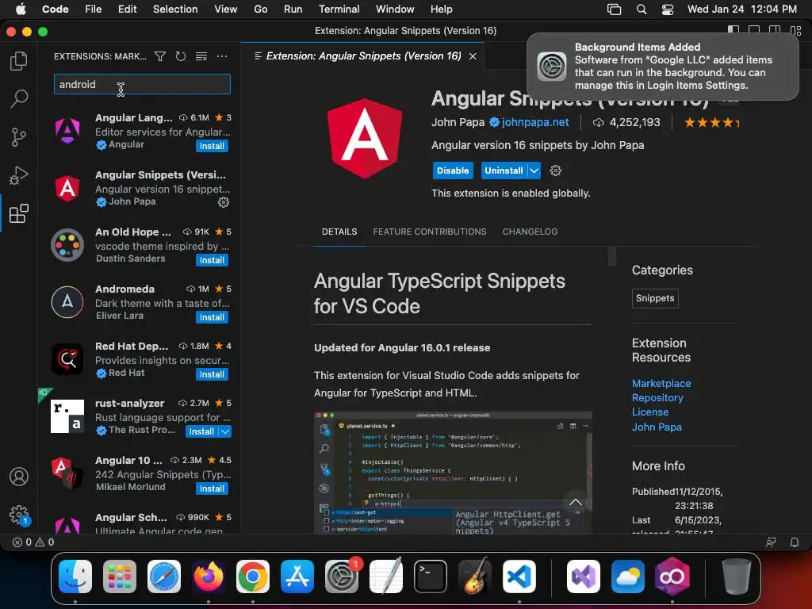Click the errors and warnings status indicator
Screen dimensions: 812x609
tap(33, 542)
